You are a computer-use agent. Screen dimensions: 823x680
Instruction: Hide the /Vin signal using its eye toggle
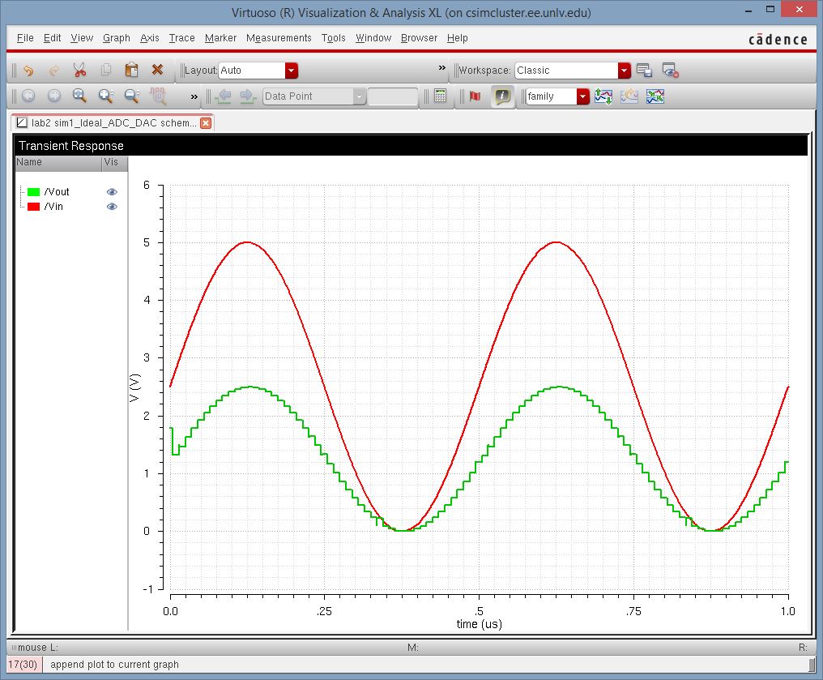coord(112,207)
